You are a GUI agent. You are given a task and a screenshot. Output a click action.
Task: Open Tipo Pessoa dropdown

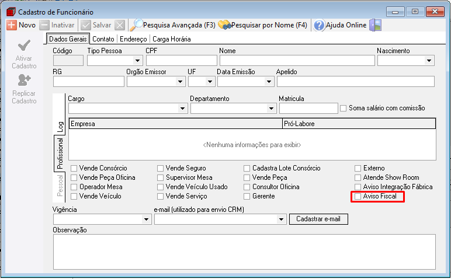pyautogui.click(x=137, y=61)
